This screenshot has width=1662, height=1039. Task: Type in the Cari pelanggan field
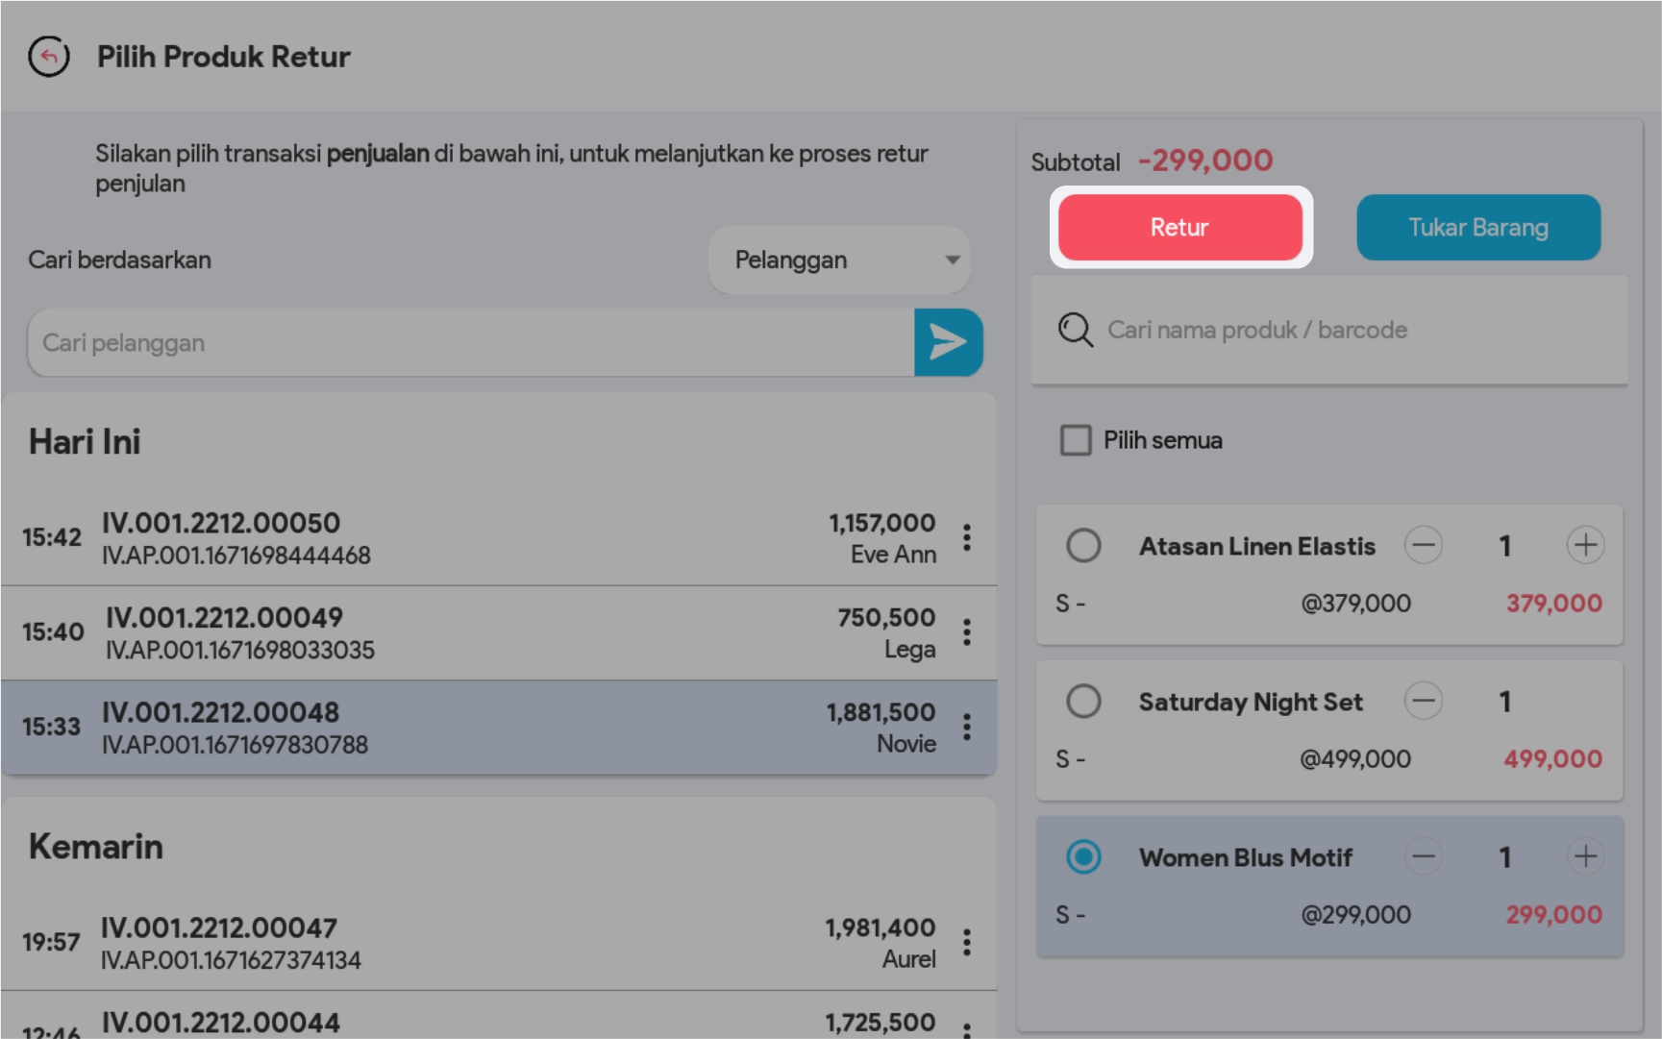click(x=471, y=343)
